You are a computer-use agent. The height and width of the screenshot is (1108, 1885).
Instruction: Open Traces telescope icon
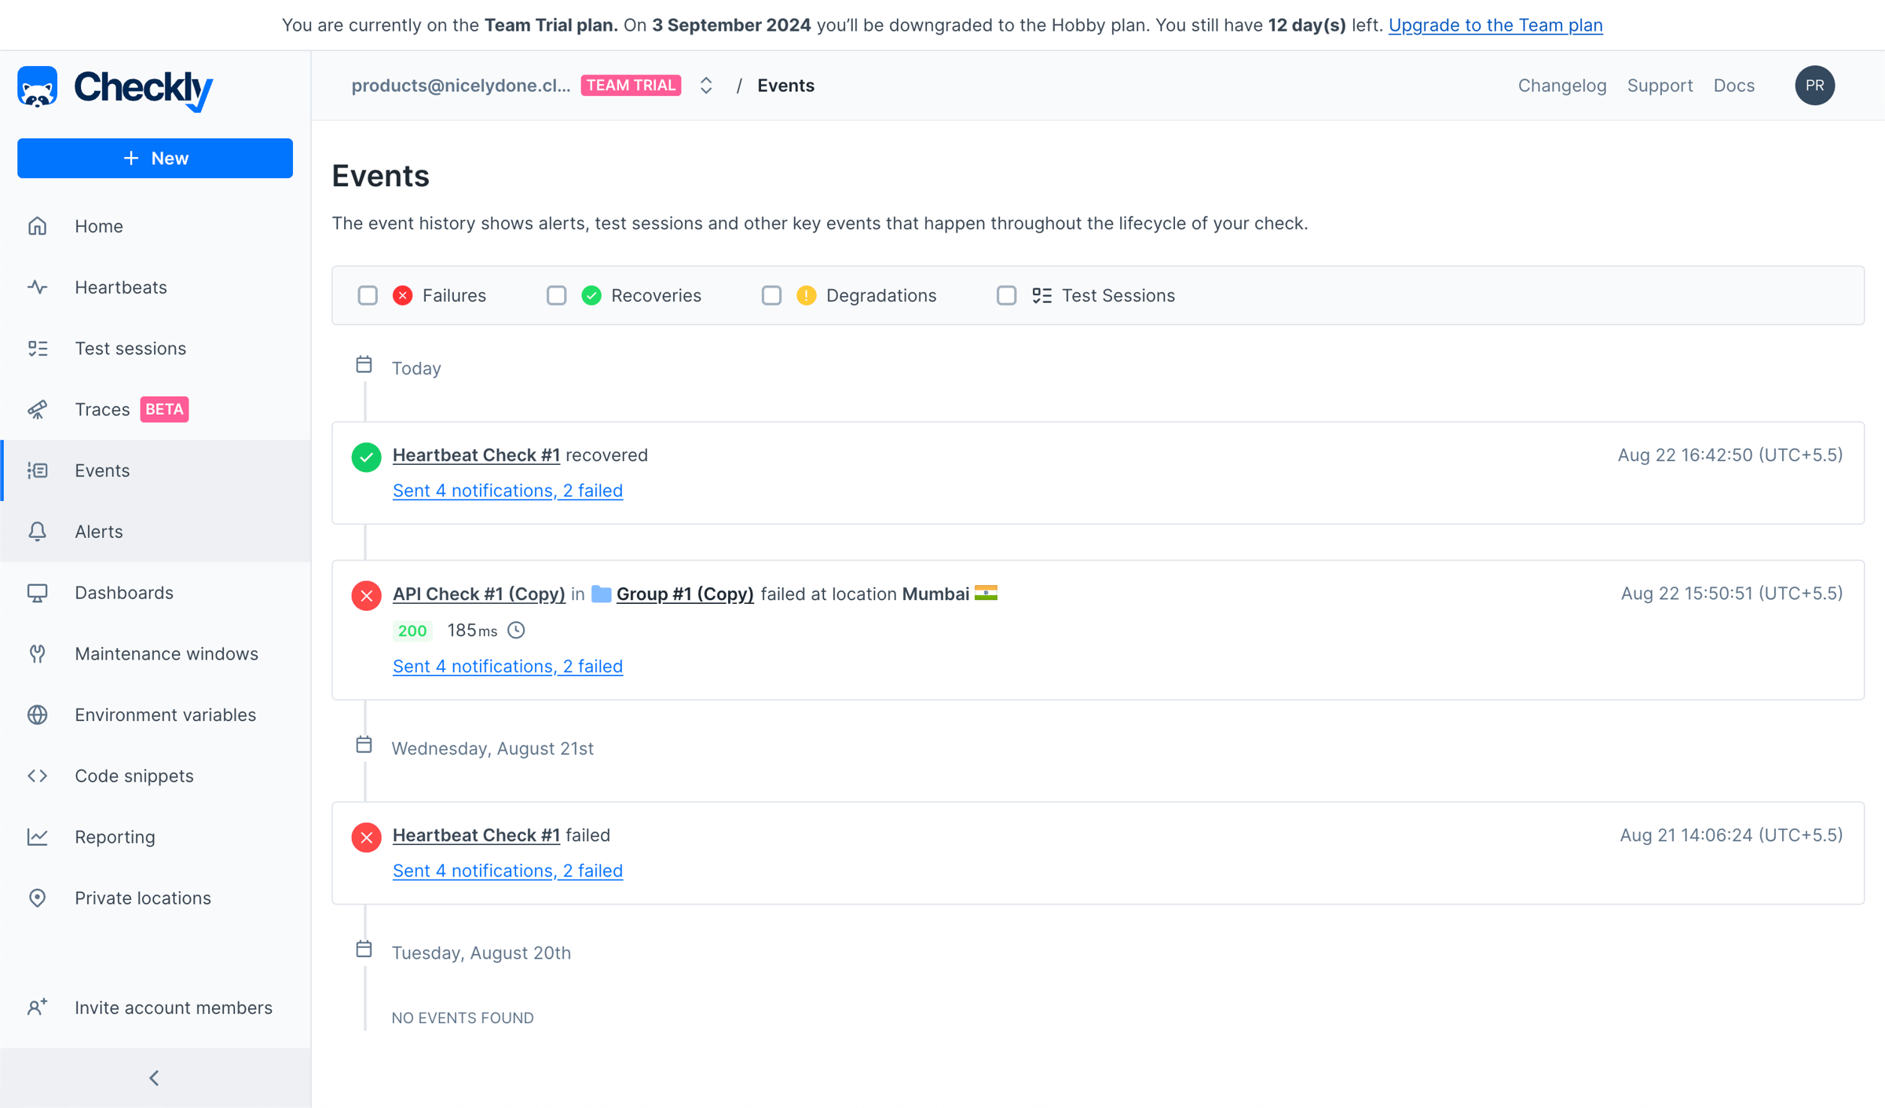37,410
